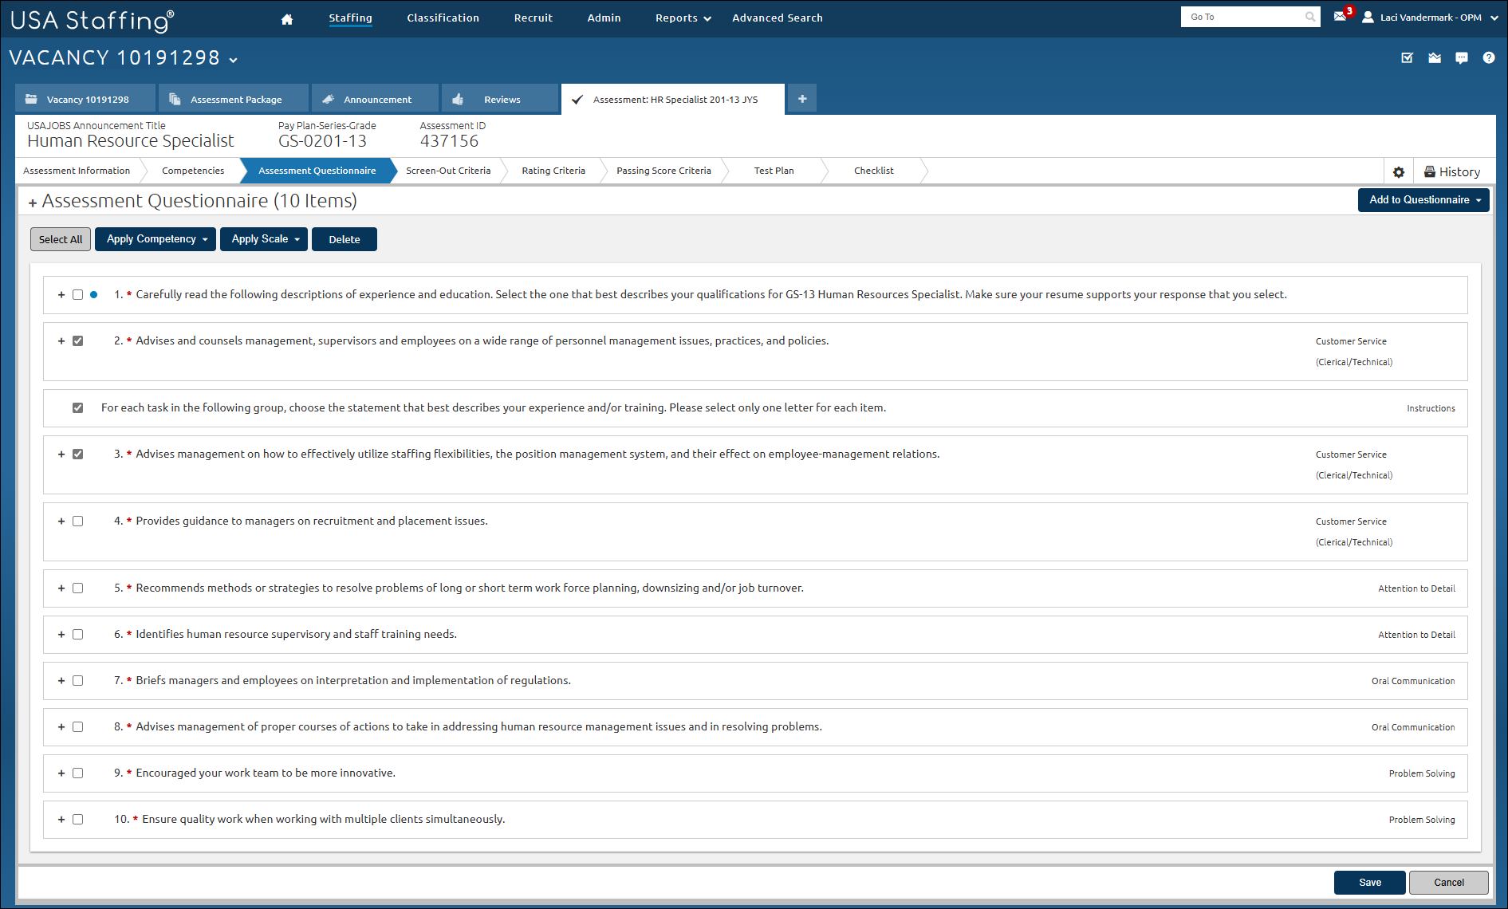Image resolution: width=1508 pixels, height=909 pixels.
Task: Click the Delete button
Action: (x=345, y=239)
